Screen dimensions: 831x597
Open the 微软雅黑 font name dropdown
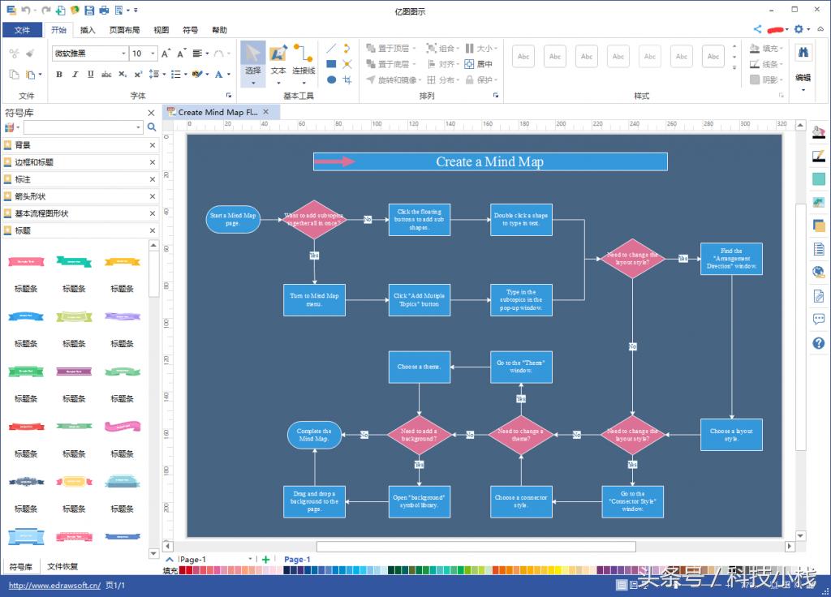pos(123,54)
